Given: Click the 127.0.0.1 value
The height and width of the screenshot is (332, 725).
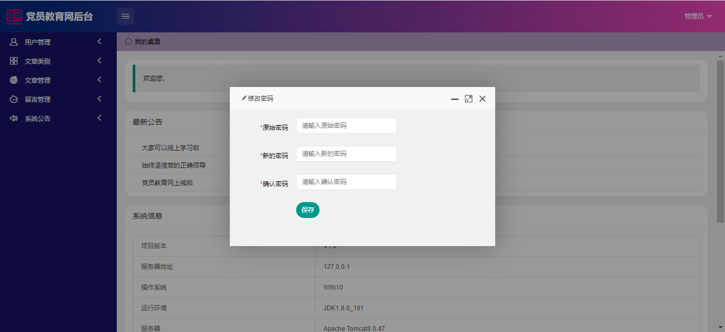Looking at the screenshot, I should 336,267.
